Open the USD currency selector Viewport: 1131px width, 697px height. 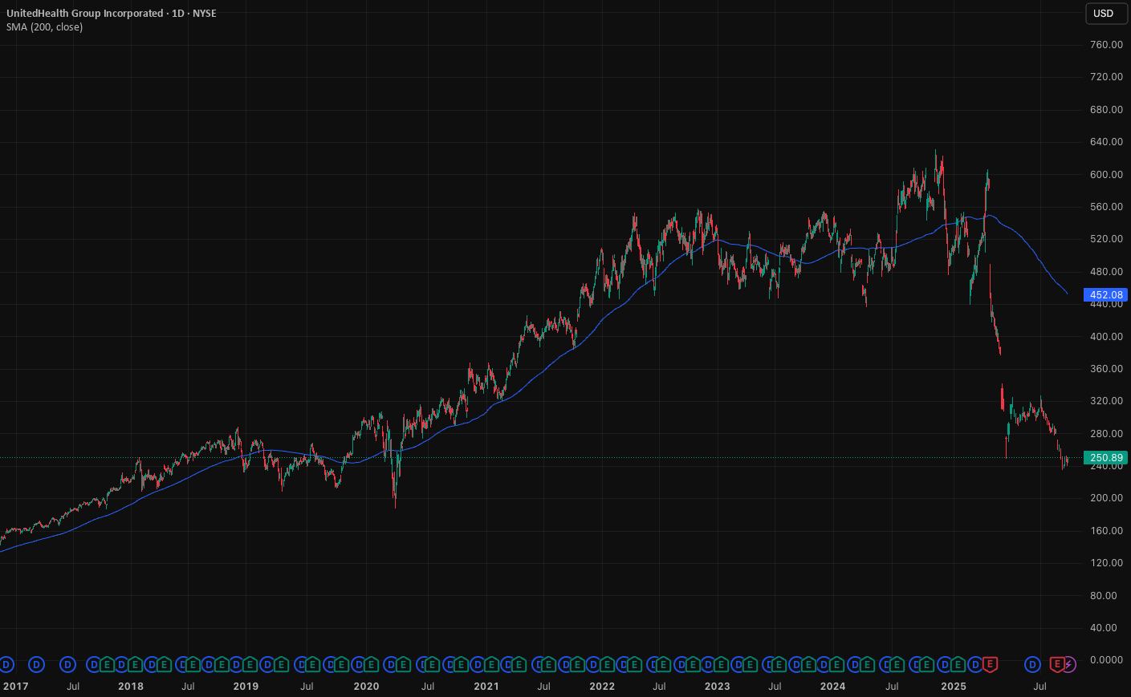pos(1104,13)
